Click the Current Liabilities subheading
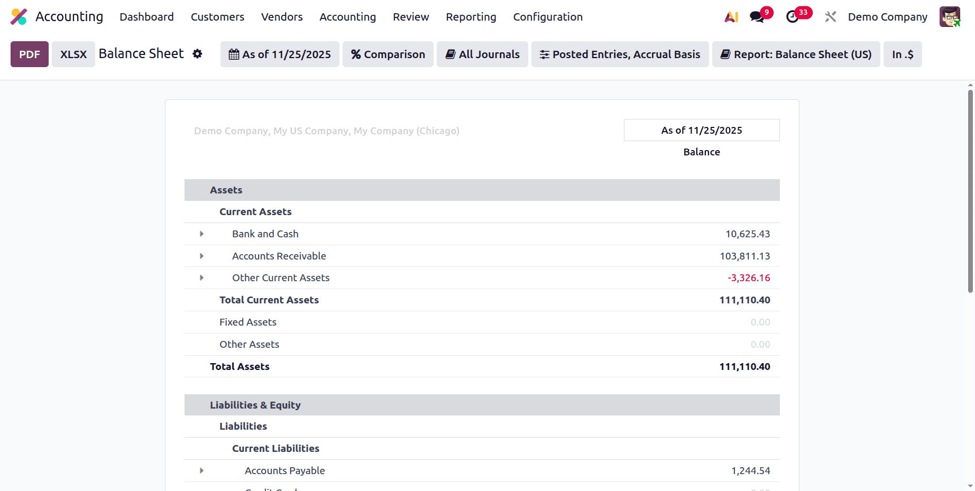Viewport: 975px width, 491px height. (275, 448)
